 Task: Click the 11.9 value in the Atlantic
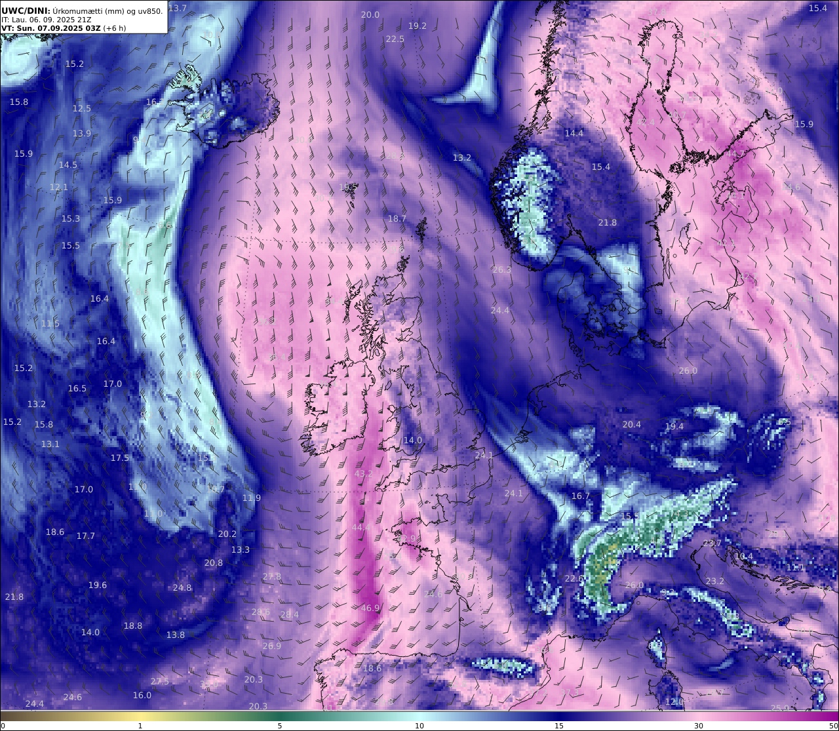click(252, 498)
